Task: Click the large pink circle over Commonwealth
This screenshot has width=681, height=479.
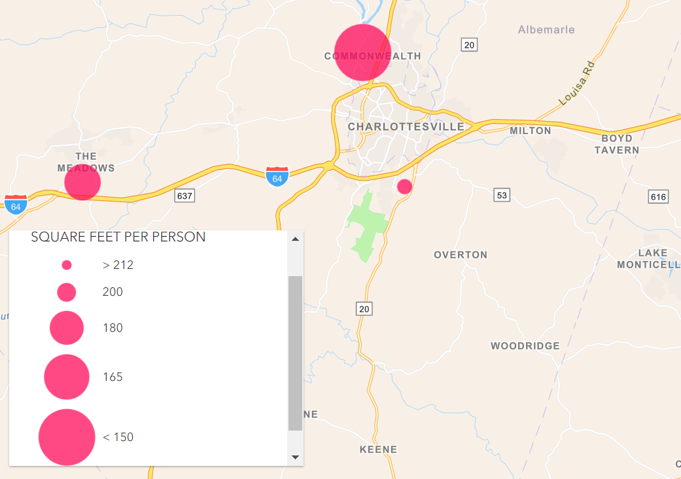Action: point(362,52)
